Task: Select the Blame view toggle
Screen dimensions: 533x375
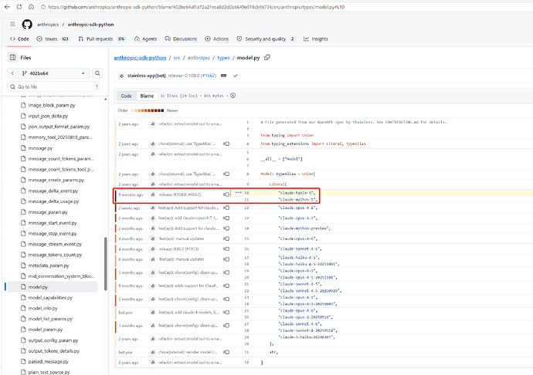Action: coord(147,96)
